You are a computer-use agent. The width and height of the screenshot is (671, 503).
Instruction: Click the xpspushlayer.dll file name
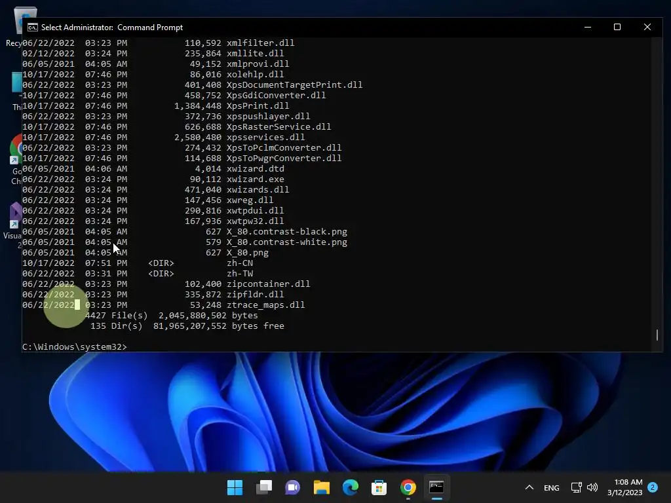coord(268,117)
